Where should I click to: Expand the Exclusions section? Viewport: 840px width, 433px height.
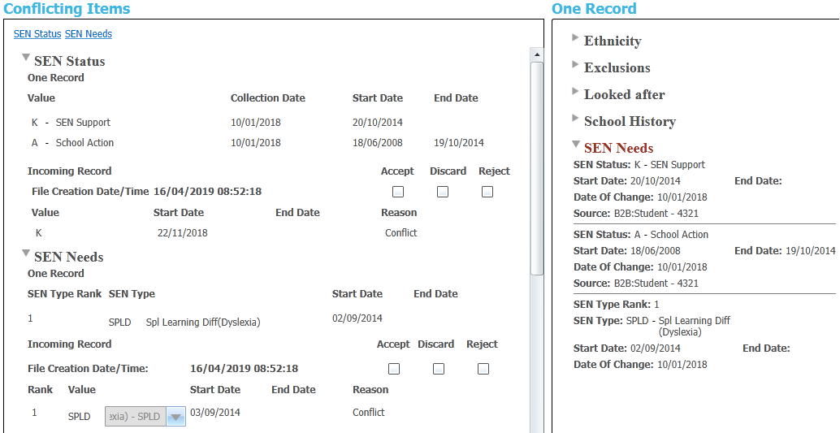click(x=575, y=65)
